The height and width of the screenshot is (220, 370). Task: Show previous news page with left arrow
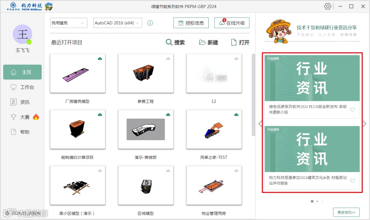[x=260, y=124]
